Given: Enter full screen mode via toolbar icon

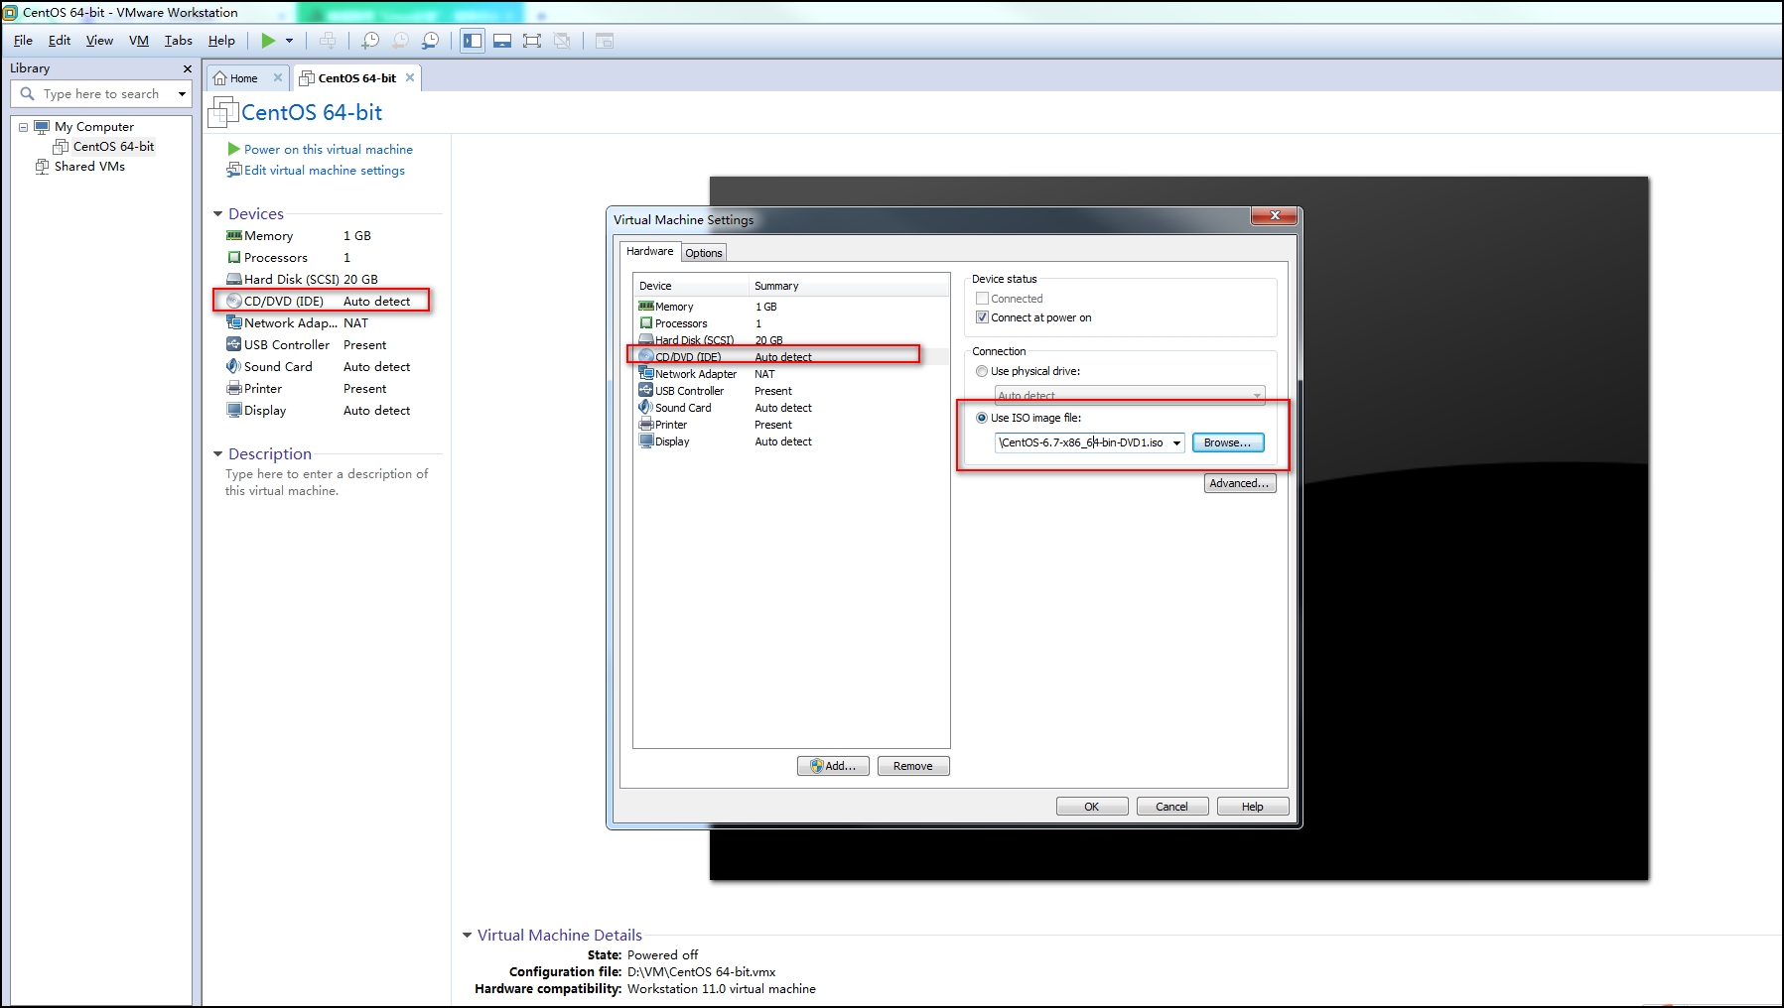Looking at the screenshot, I should pyautogui.click(x=532, y=41).
